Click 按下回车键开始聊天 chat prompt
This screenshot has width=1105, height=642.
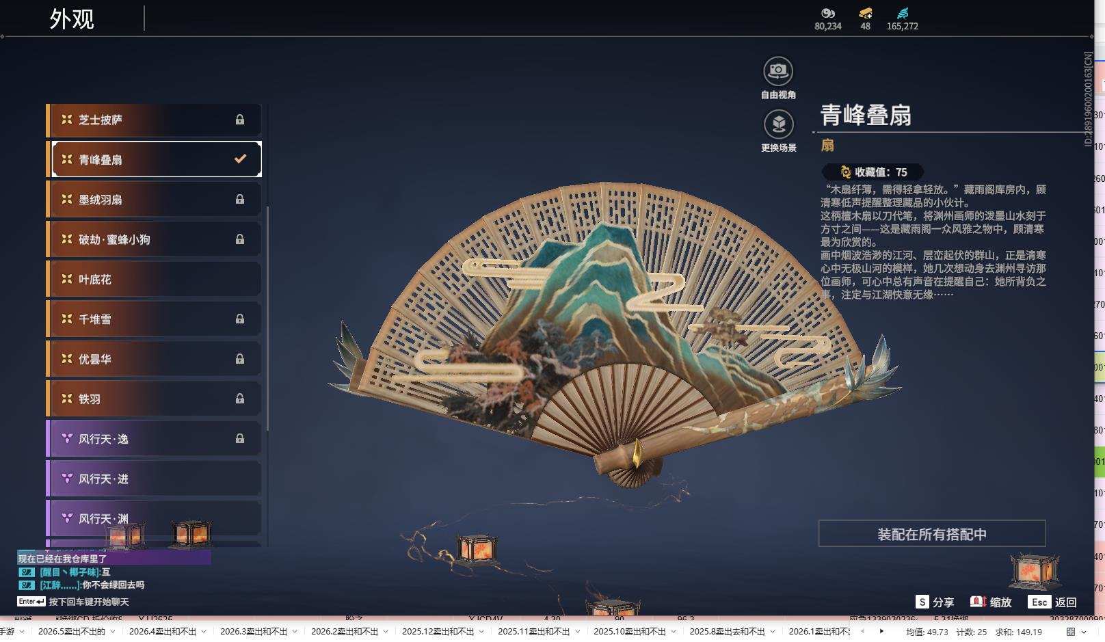tap(89, 602)
